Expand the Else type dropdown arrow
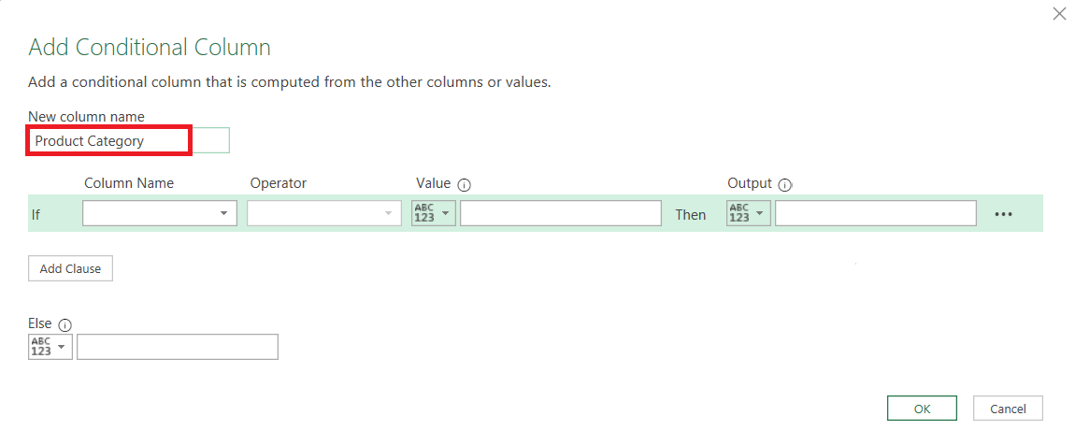The width and height of the screenshot is (1075, 445). (63, 347)
